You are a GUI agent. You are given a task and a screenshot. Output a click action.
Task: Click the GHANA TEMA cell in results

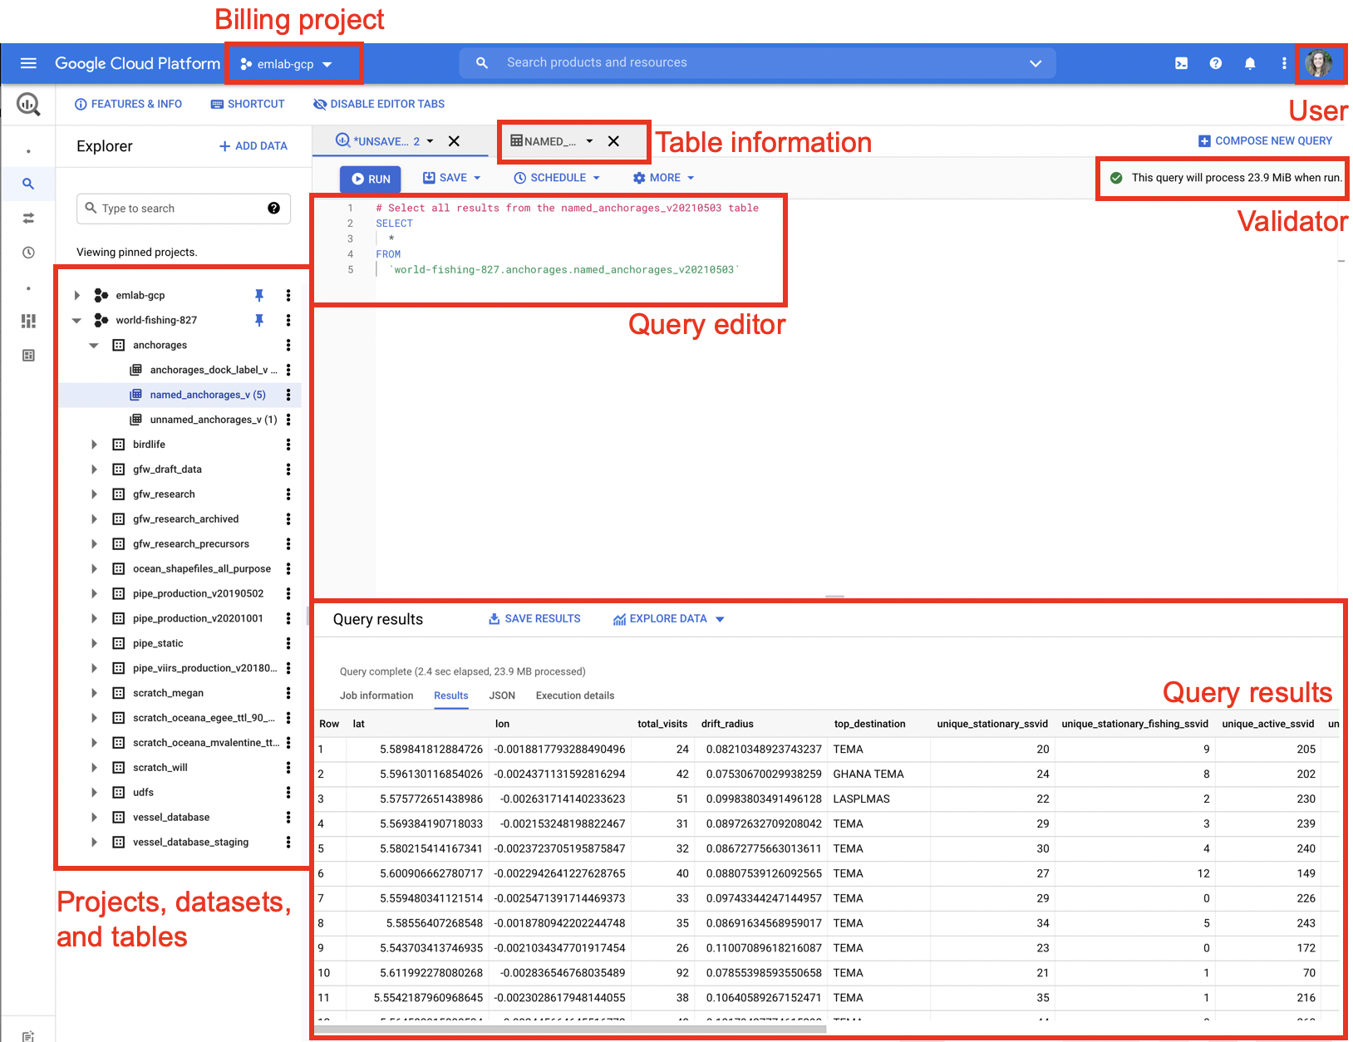[x=868, y=774]
